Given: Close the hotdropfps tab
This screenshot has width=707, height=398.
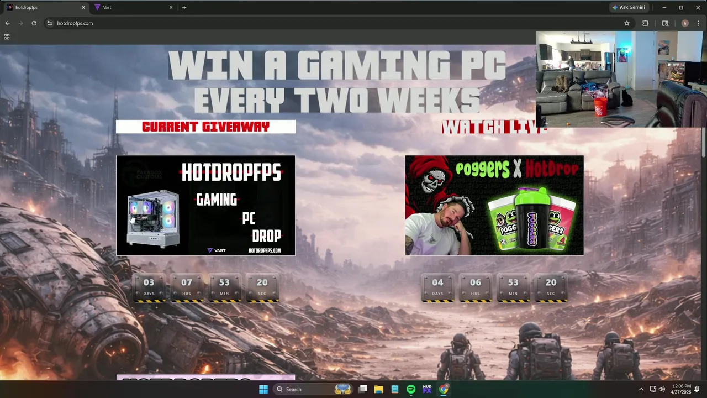Looking at the screenshot, I should (83, 7).
